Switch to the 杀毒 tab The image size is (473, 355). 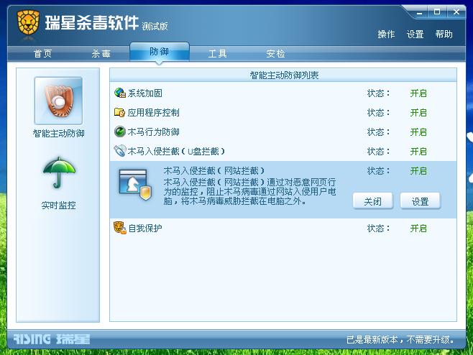[101, 54]
